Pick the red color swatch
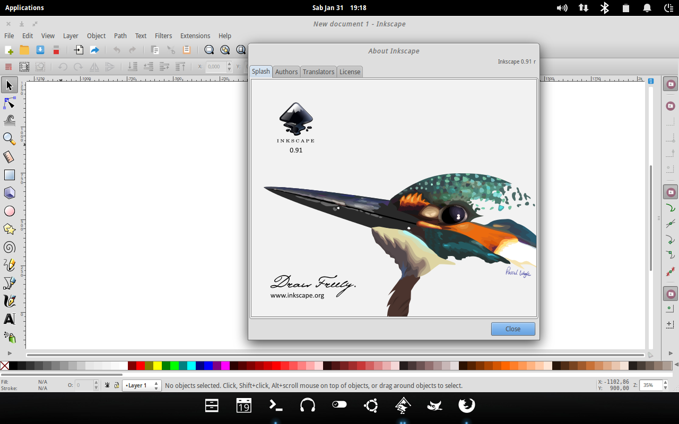The height and width of the screenshot is (424, 679). tap(141, 366)
